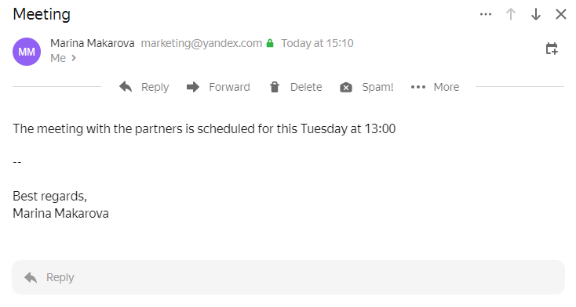This screenshot has height=307, width=576.
Task: Open the three-dot menu beside the Meeting title
Action: [x=486, y=14]
